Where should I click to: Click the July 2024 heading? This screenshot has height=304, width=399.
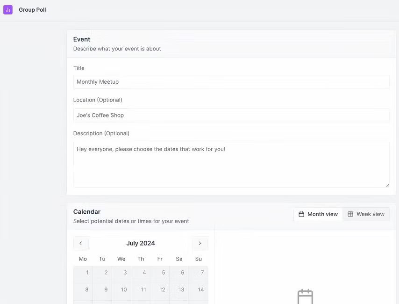141,243
